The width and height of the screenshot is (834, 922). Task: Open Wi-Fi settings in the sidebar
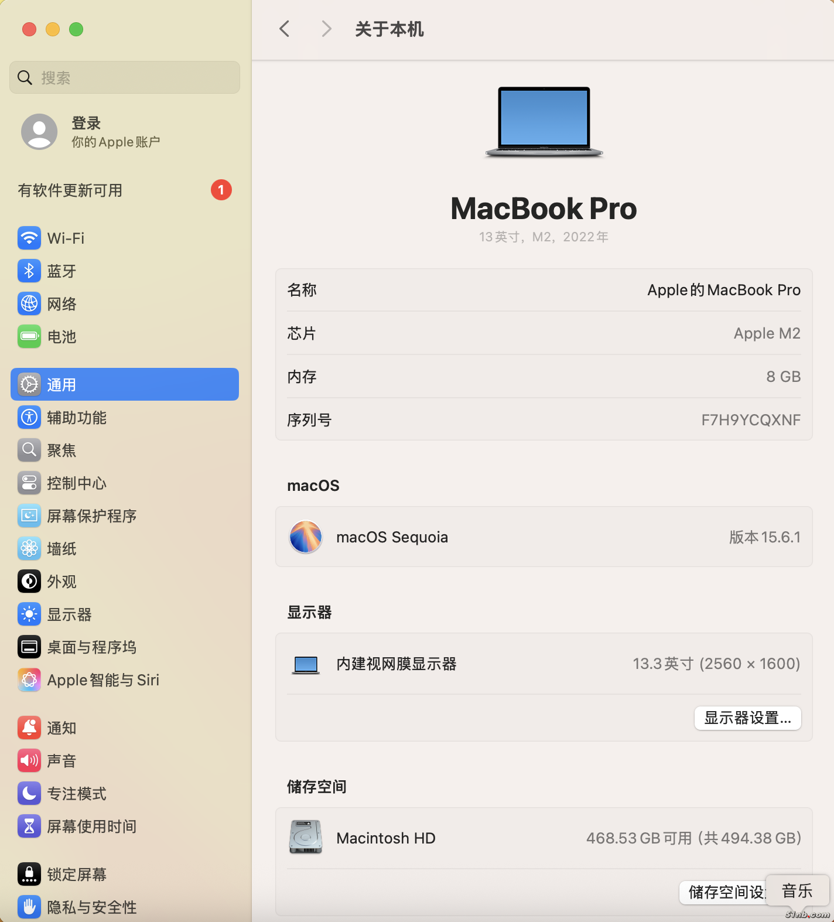pos(124,238)
